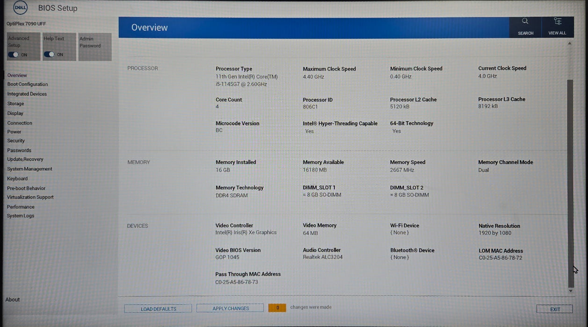Select Overview in the sidebar
Image resolution: width=588 pixels, height=327 pixels.
17,75
